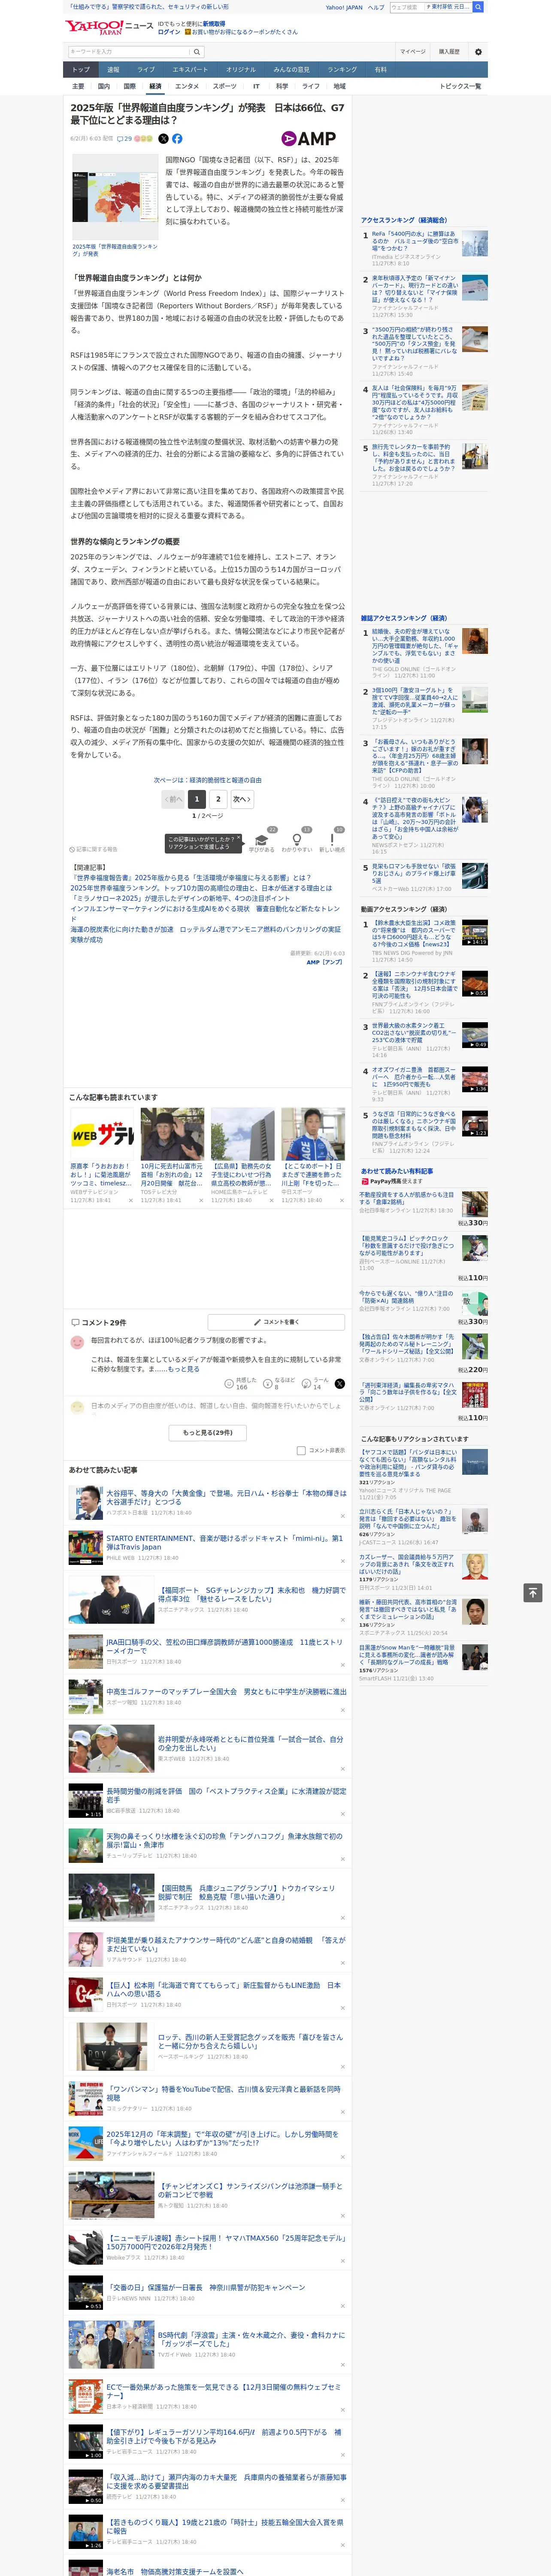Click the ログイン link
Screen dimensions: 551x2576
169,32
